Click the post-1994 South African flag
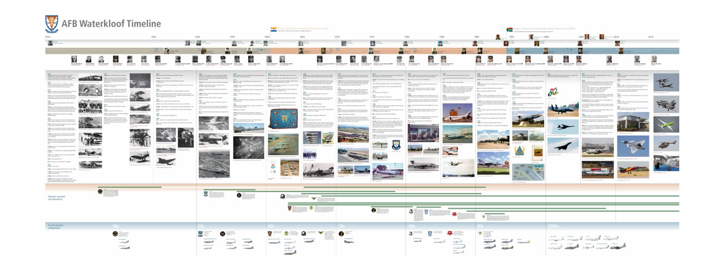Viewport: 724px width, 271px height. (x=509, y=28)
